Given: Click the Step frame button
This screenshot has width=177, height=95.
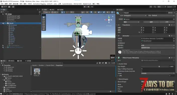Looking at the screenshot, I should coord(92,7).
